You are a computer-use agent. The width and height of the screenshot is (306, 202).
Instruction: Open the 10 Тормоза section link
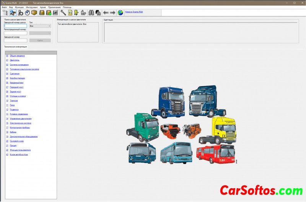click(14, 101)
